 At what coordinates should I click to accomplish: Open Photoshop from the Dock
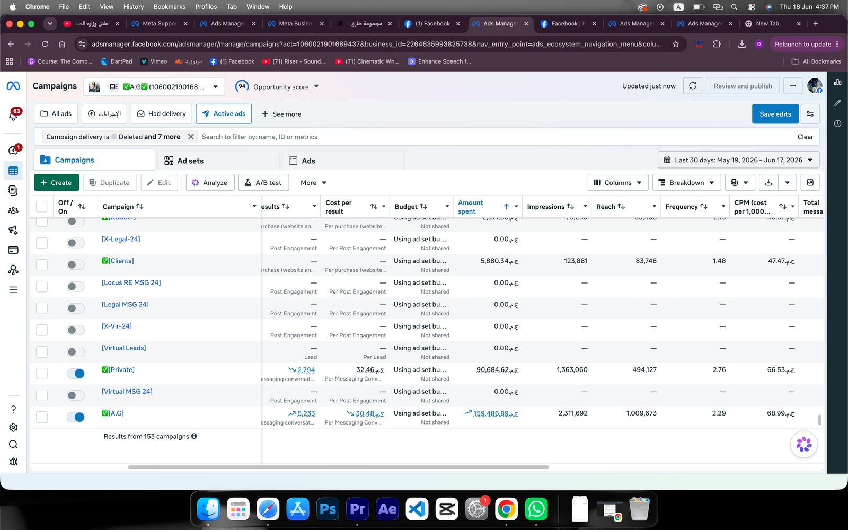click(328, 509)
